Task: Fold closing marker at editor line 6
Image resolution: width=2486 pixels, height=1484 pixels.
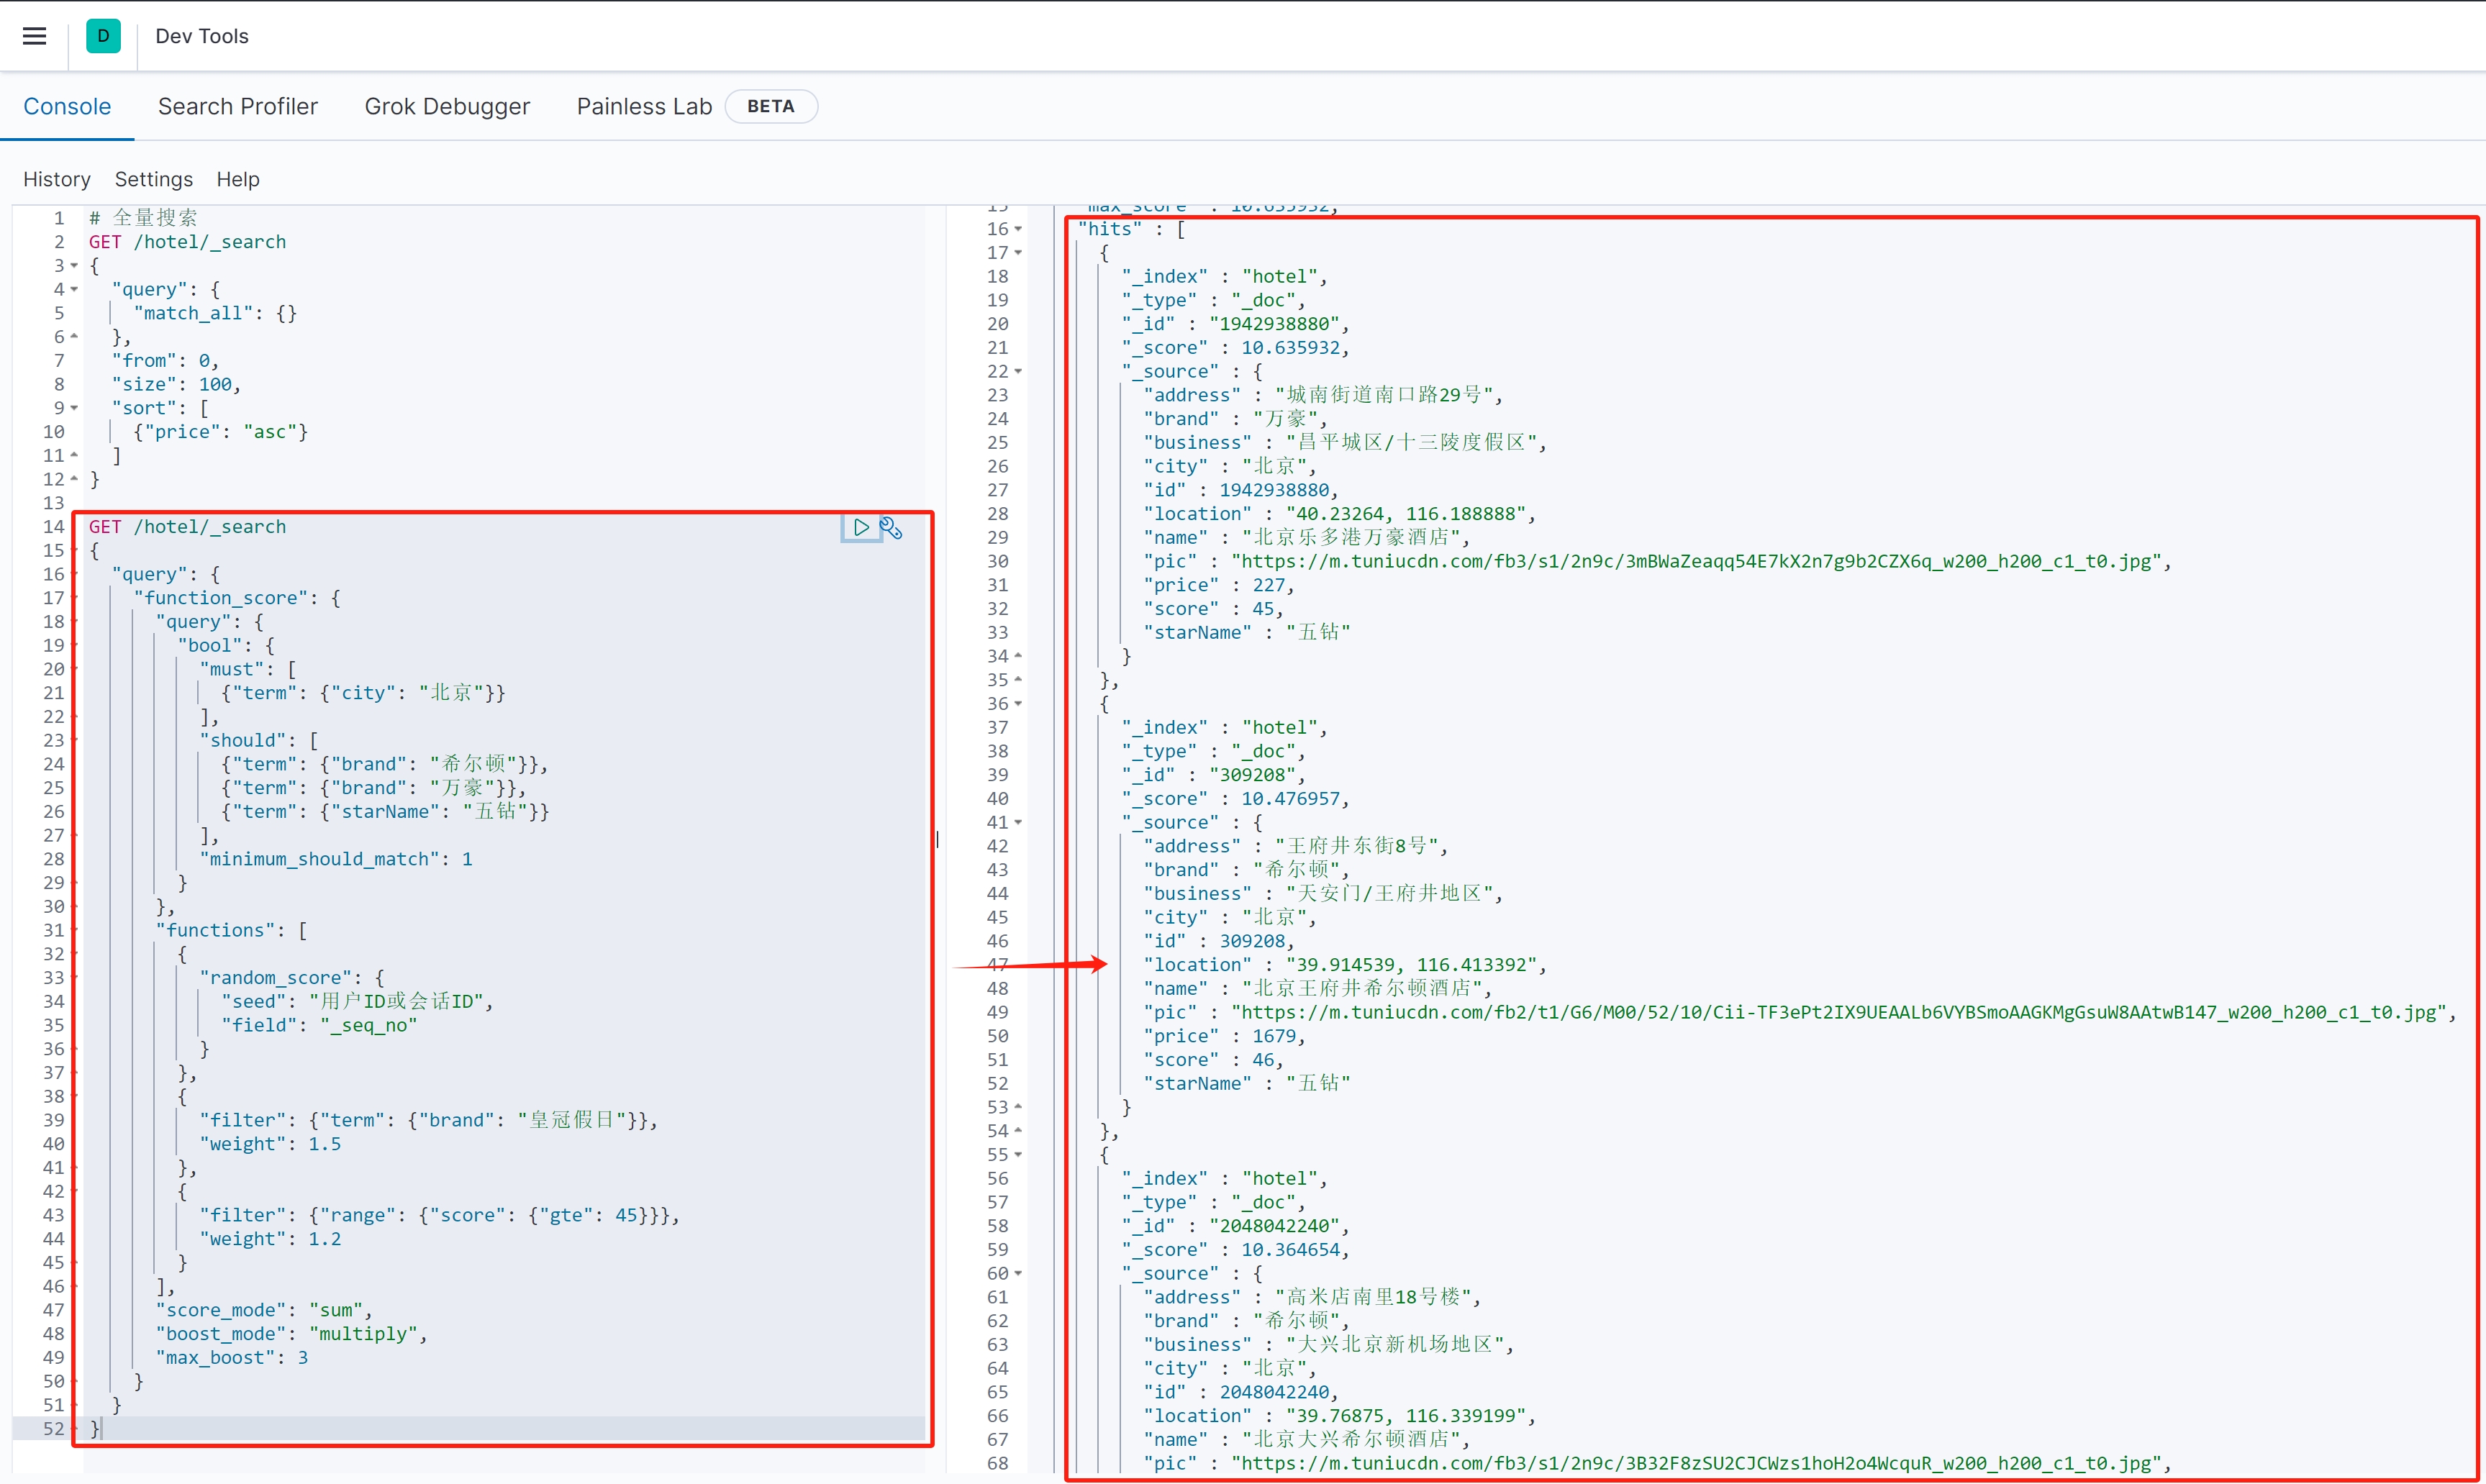Action: (x=74, y=337)
